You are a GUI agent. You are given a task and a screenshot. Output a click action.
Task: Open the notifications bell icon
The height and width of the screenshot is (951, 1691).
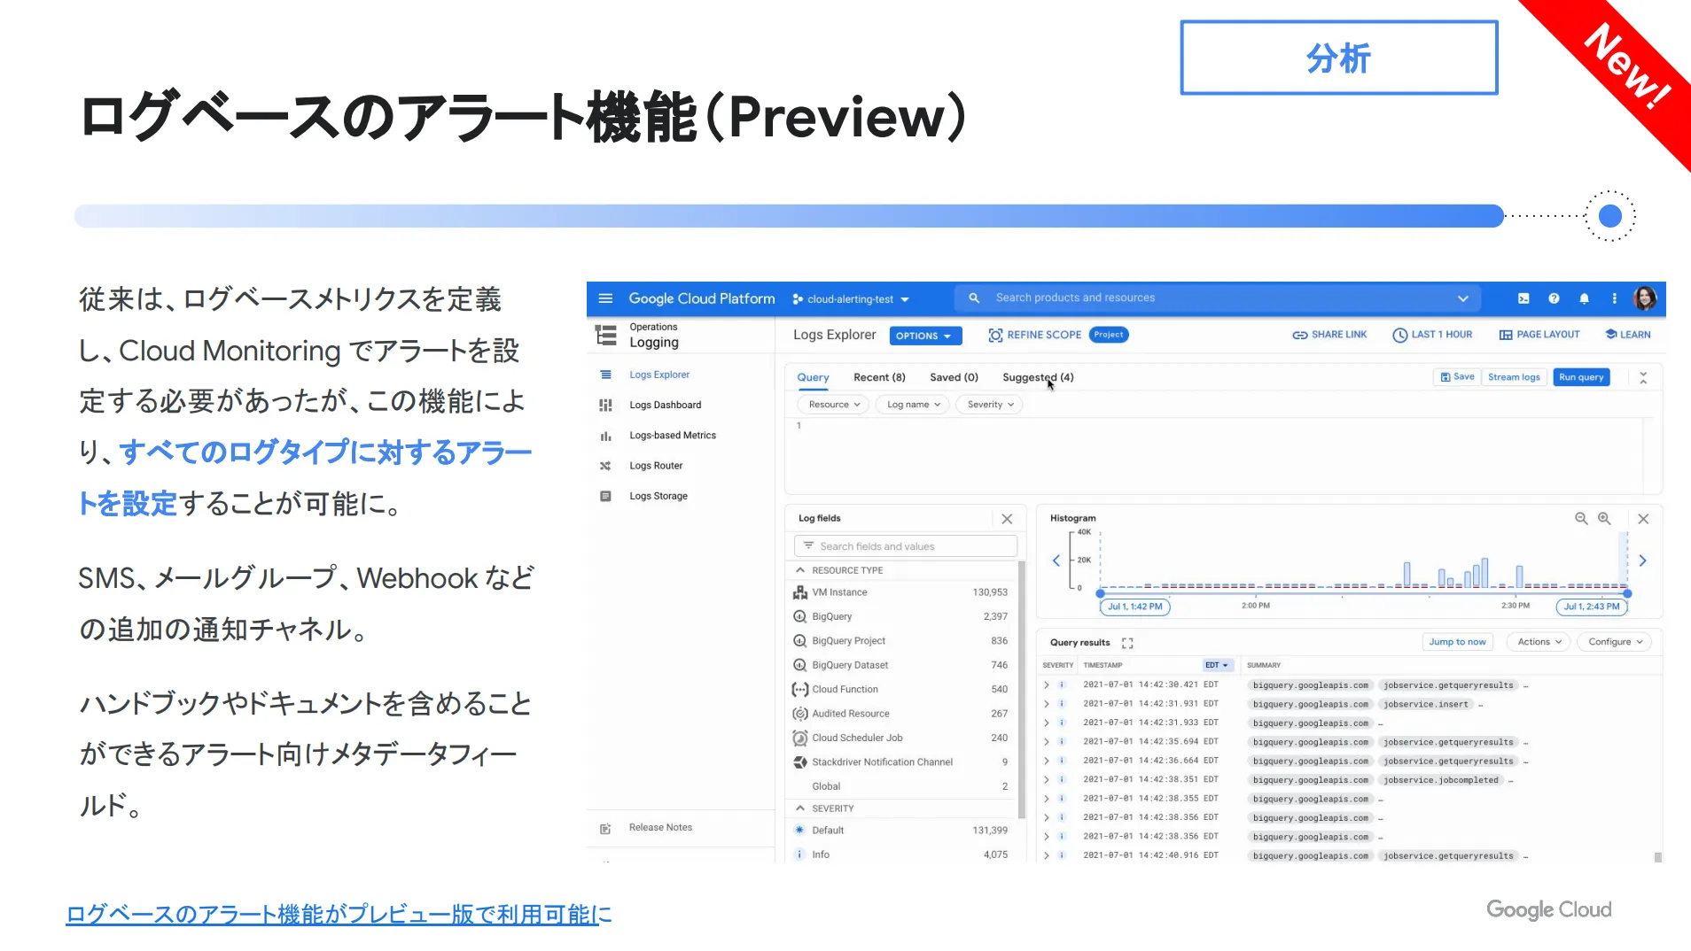pyautogui.click(x=1584, y=298)
